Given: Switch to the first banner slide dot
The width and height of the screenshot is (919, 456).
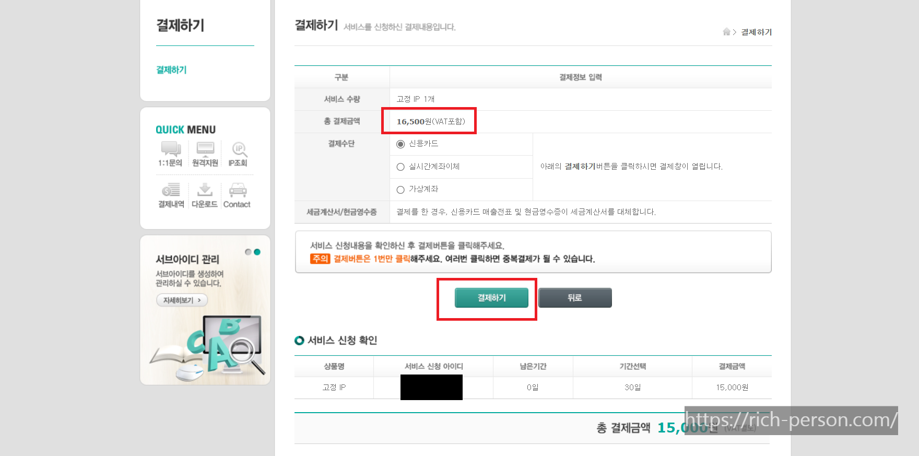Looking at the screenshot, I should click(248, 252).
